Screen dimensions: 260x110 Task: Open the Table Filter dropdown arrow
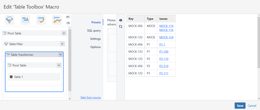pyautogui.click(x=62, y=44)
